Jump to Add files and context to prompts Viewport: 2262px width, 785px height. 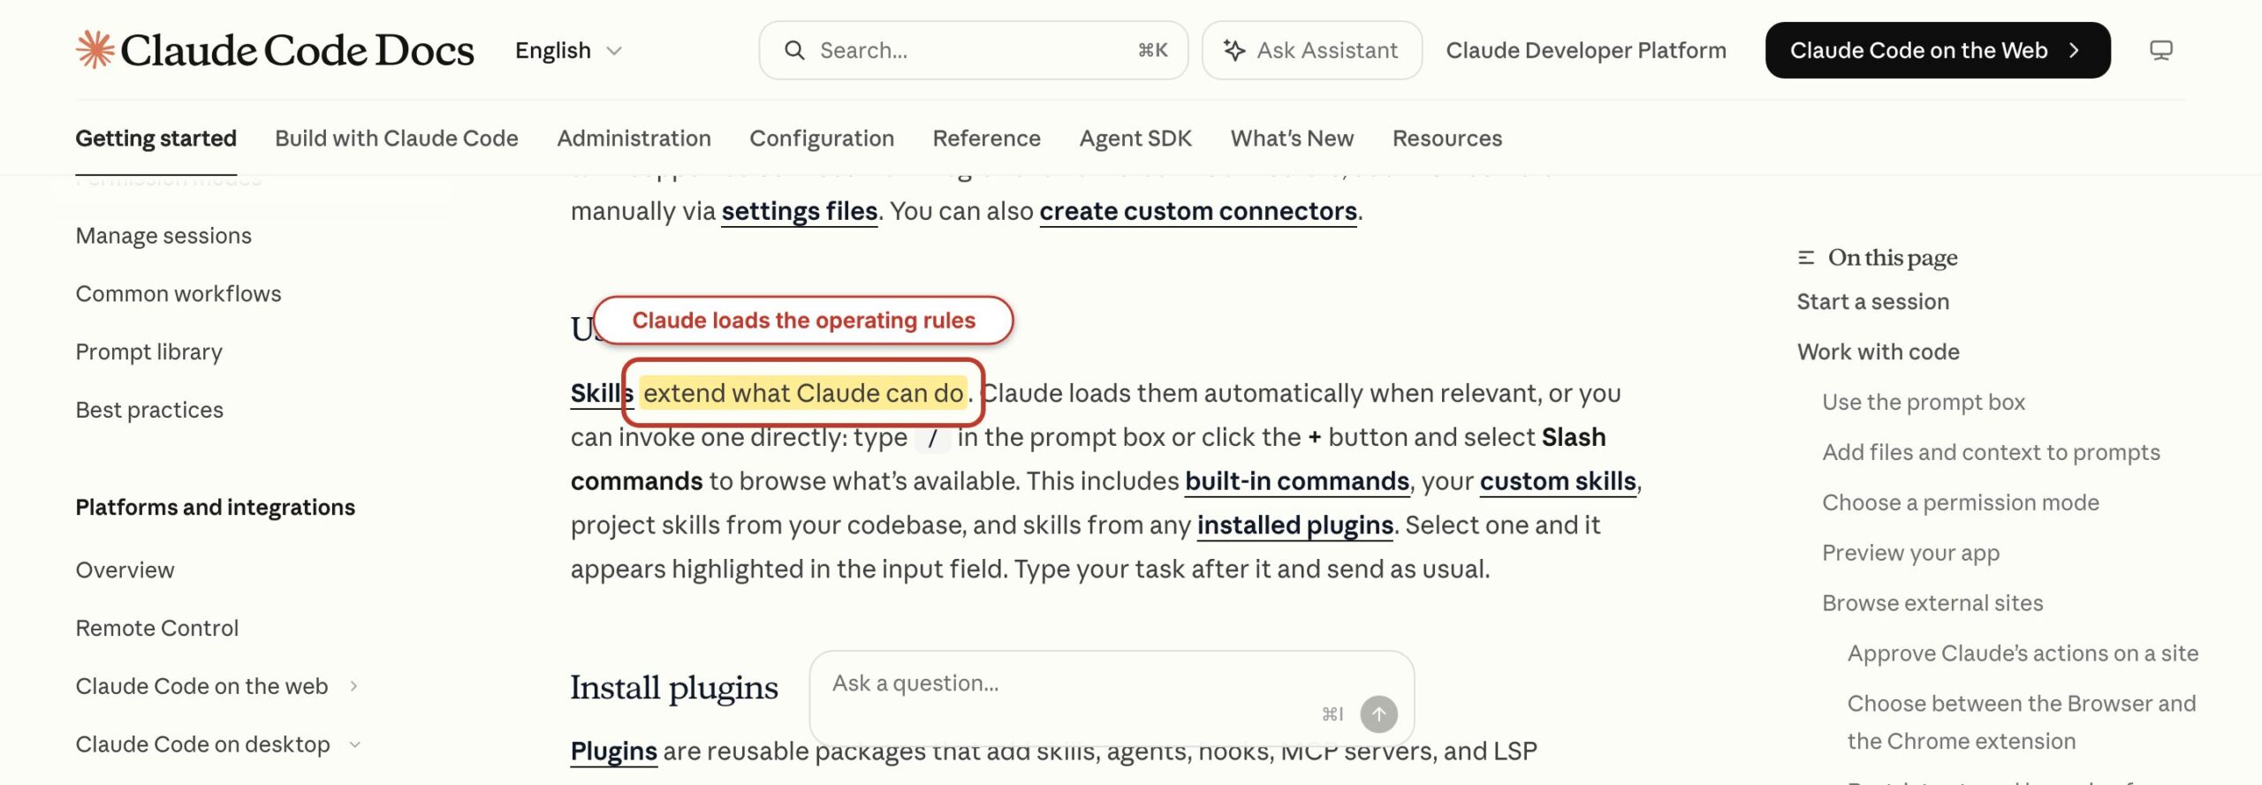pyautogui.click(x=1991, y=453)
